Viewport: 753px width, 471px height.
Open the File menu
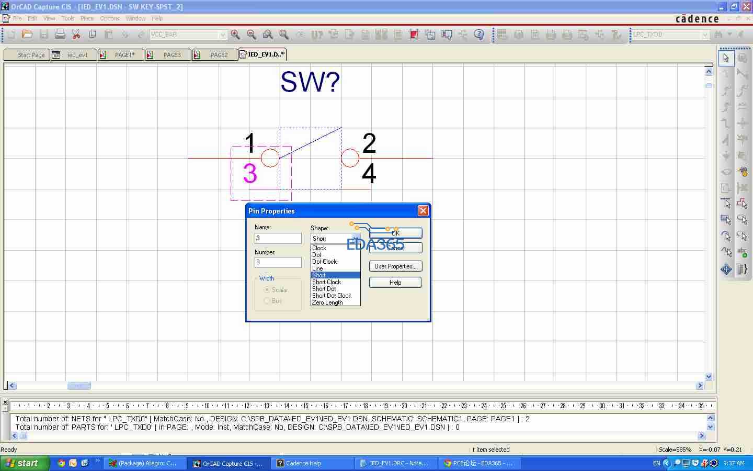17,18
